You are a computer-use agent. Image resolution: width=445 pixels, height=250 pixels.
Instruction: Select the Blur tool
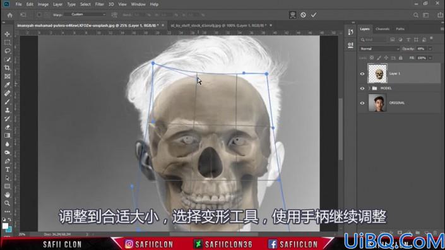pyautogui.click(x=8, y=144)
